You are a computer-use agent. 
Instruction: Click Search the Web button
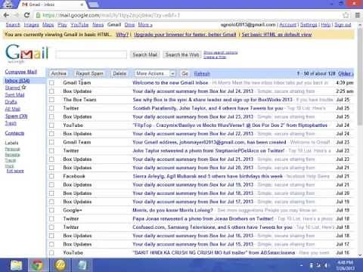182,54
